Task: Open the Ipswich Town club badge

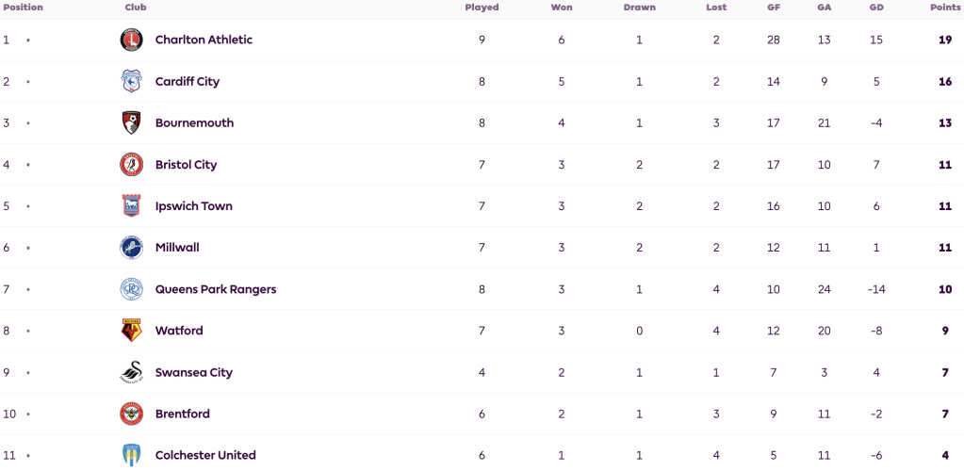Action: (131, 206)
